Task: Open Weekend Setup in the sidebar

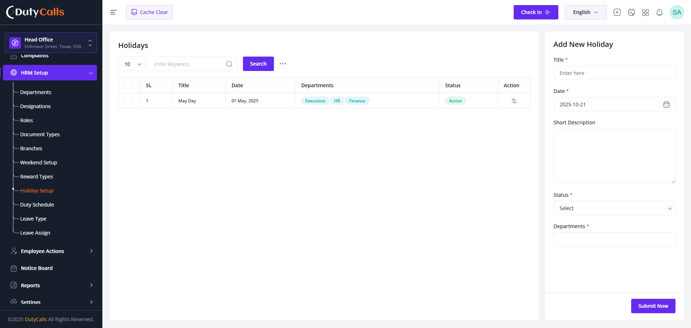Action: point(39,163)
